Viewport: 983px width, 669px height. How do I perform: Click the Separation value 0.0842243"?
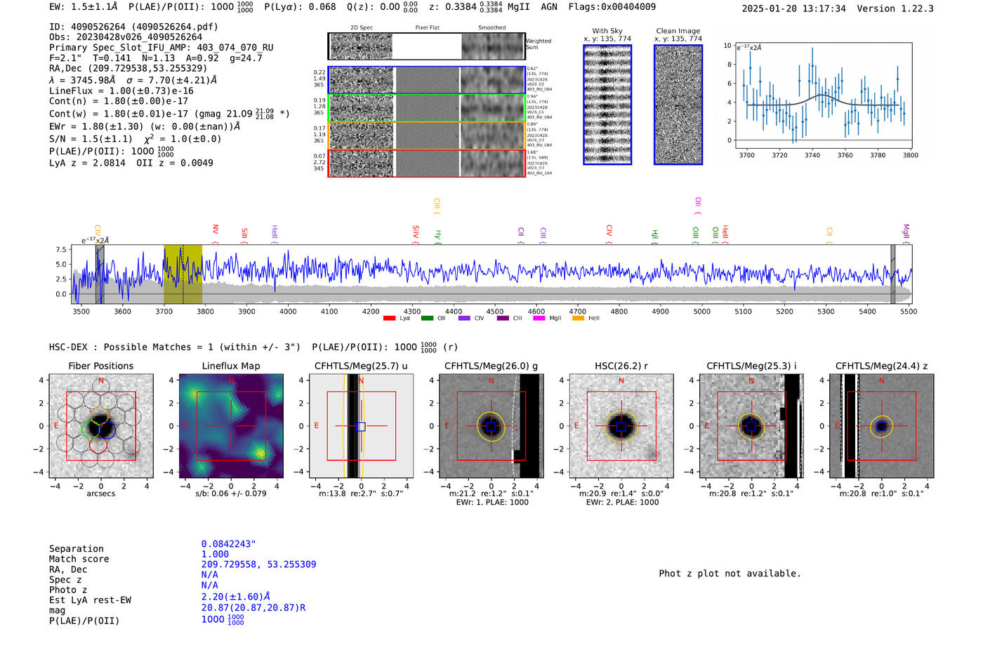(x=229, y=544)
